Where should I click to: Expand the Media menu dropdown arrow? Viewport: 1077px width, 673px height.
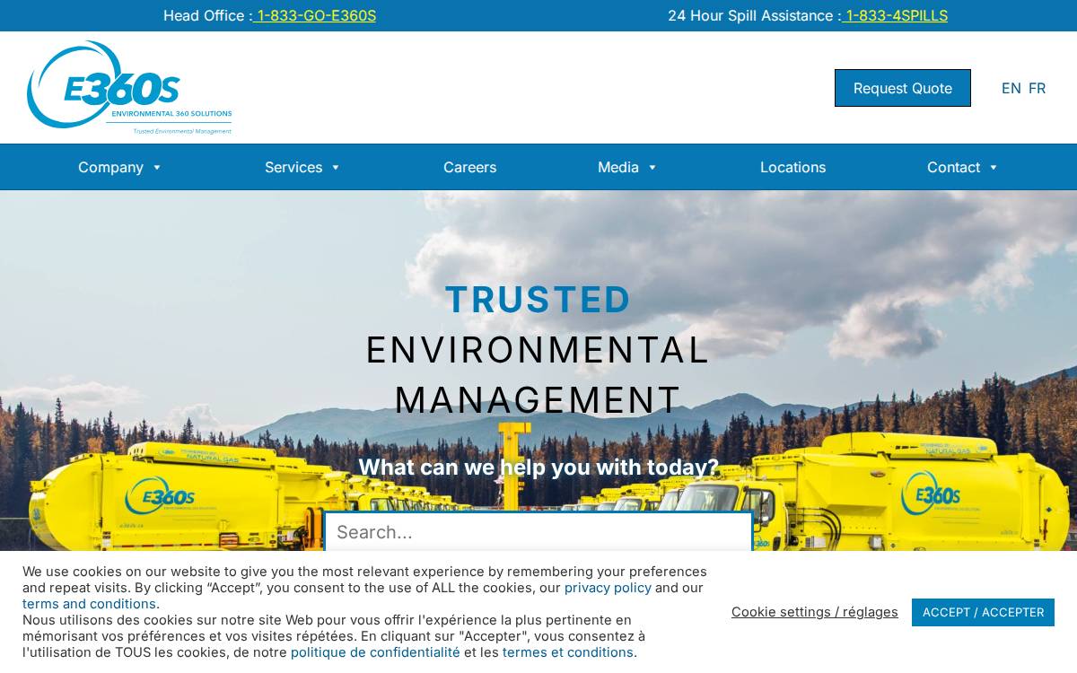(652, 168)
